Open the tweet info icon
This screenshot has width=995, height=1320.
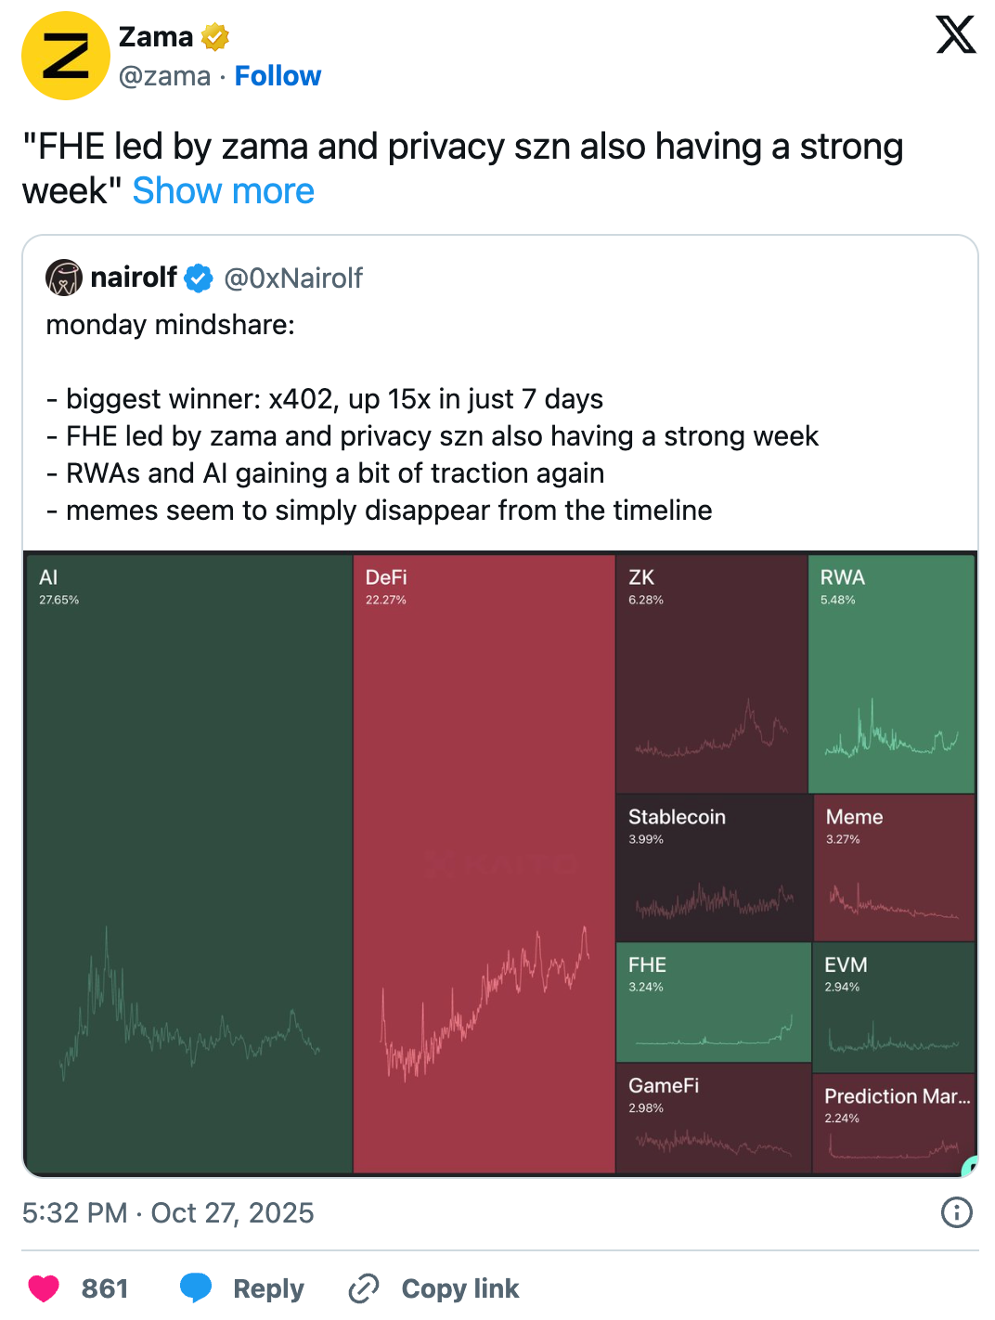[x=956, y=1212]
